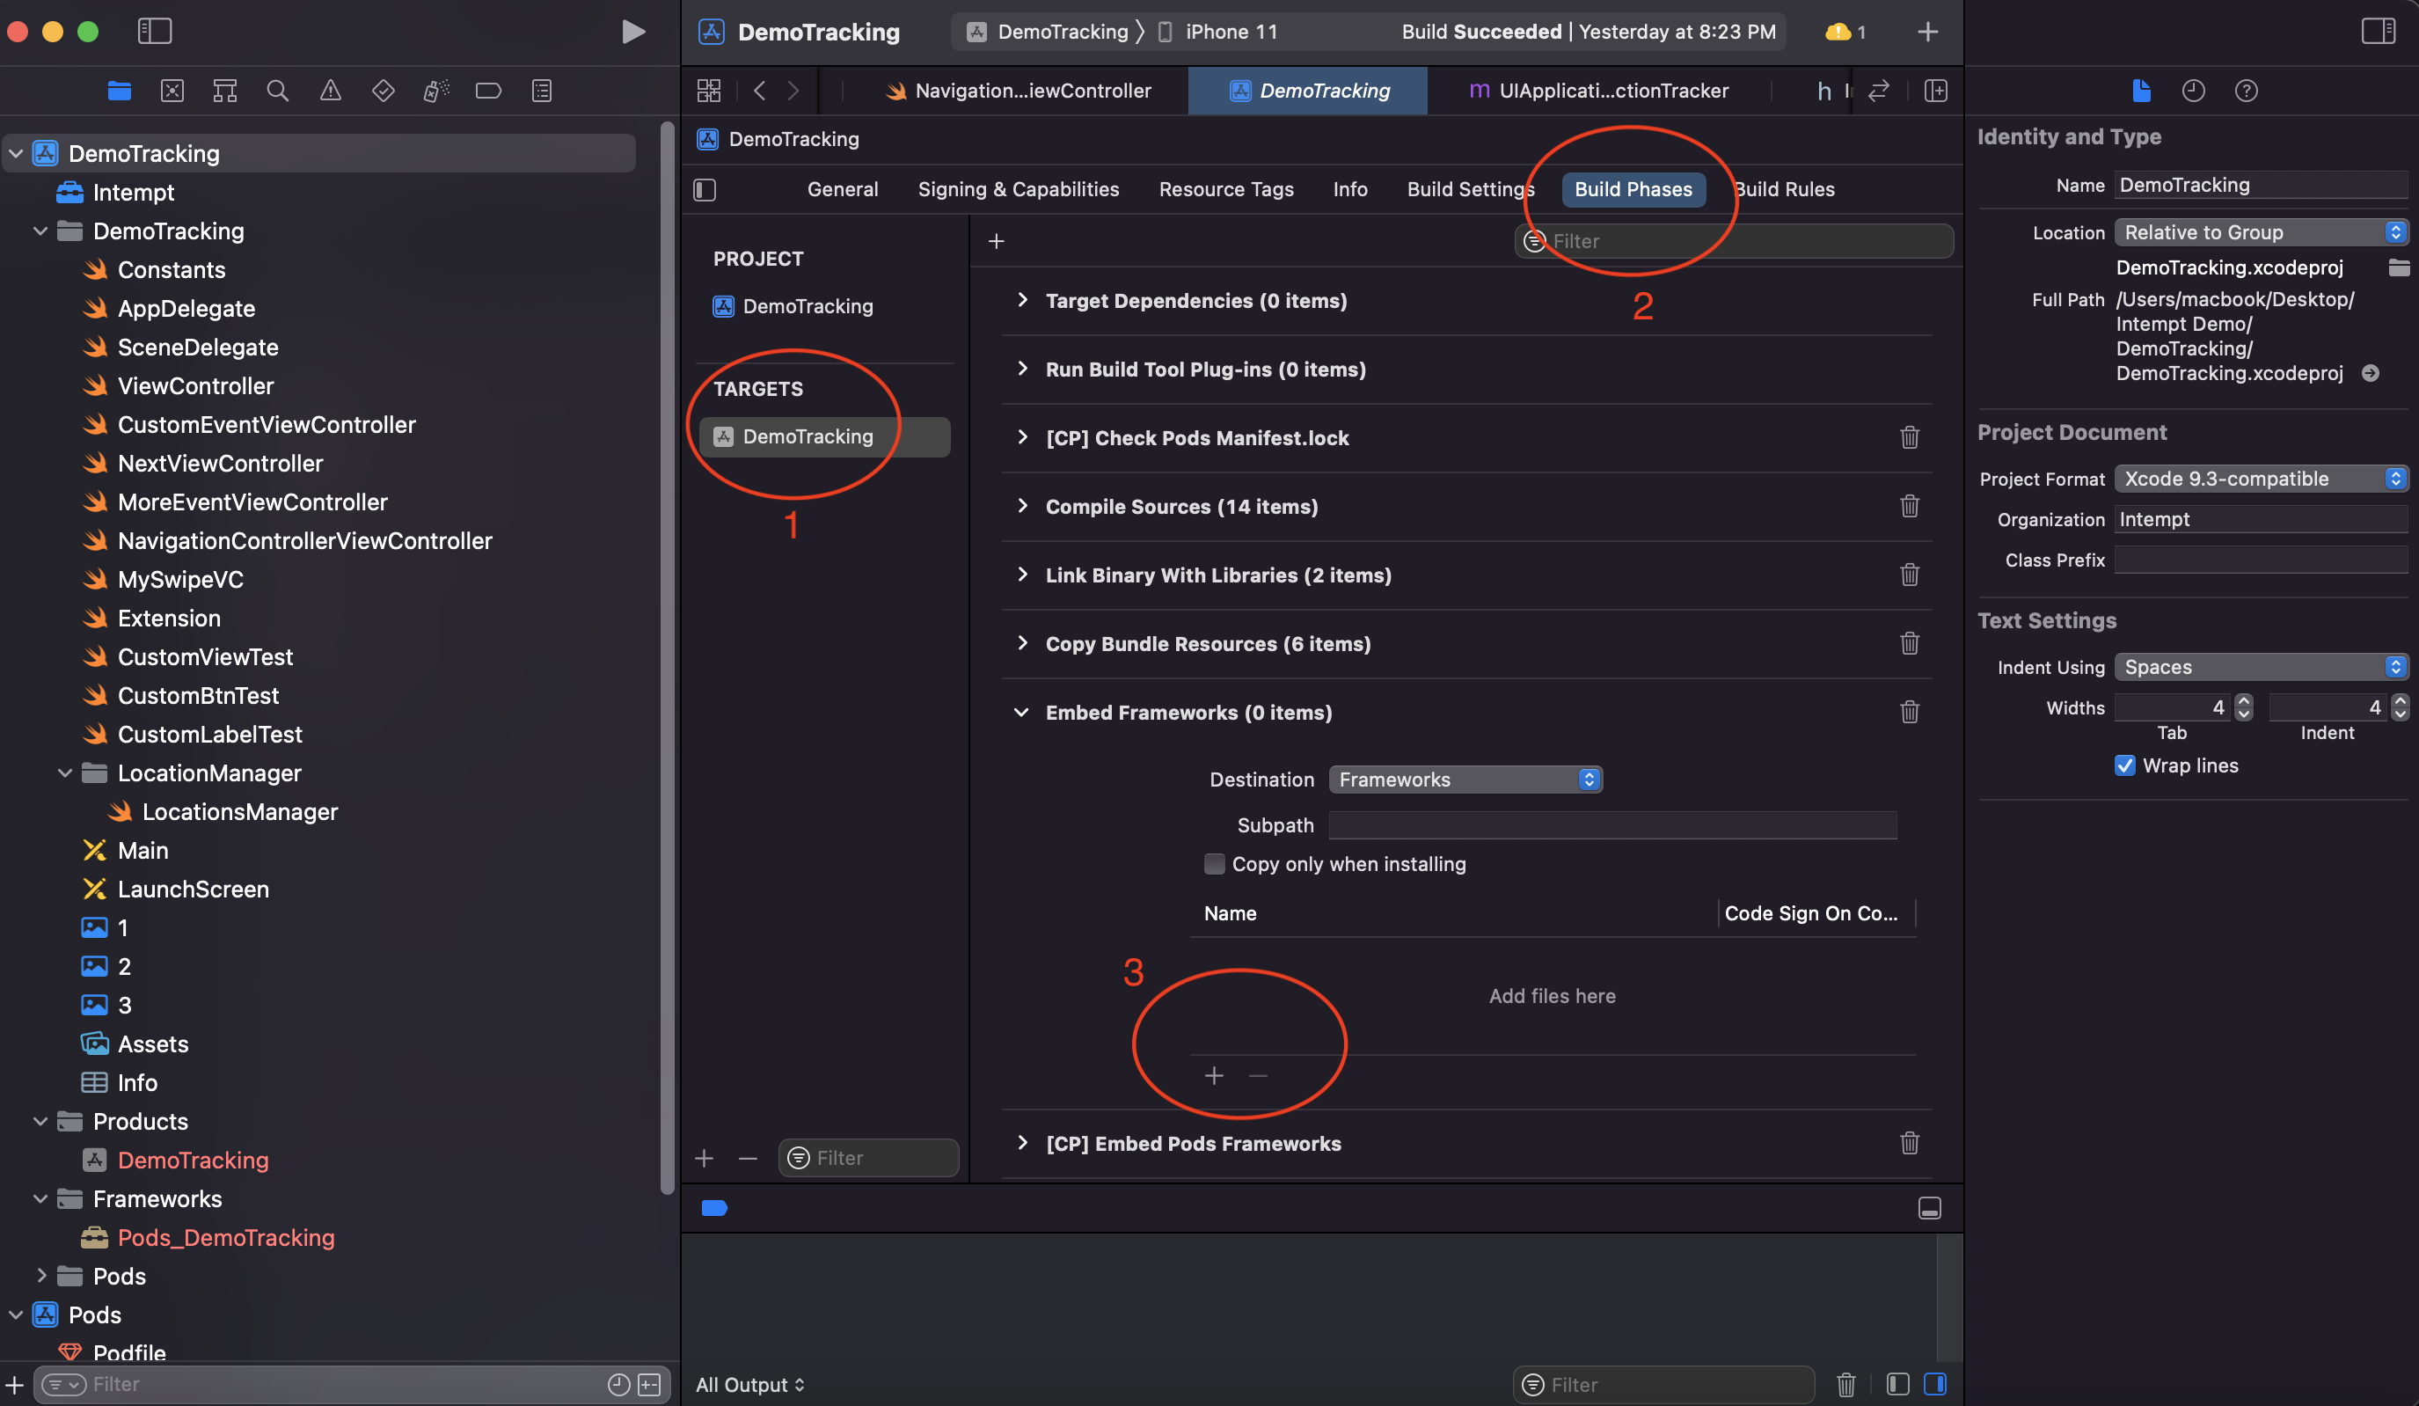2419x1406 pixels.
Task: Open the Destination Frameworks dropdown
Action: (1465, 780)
